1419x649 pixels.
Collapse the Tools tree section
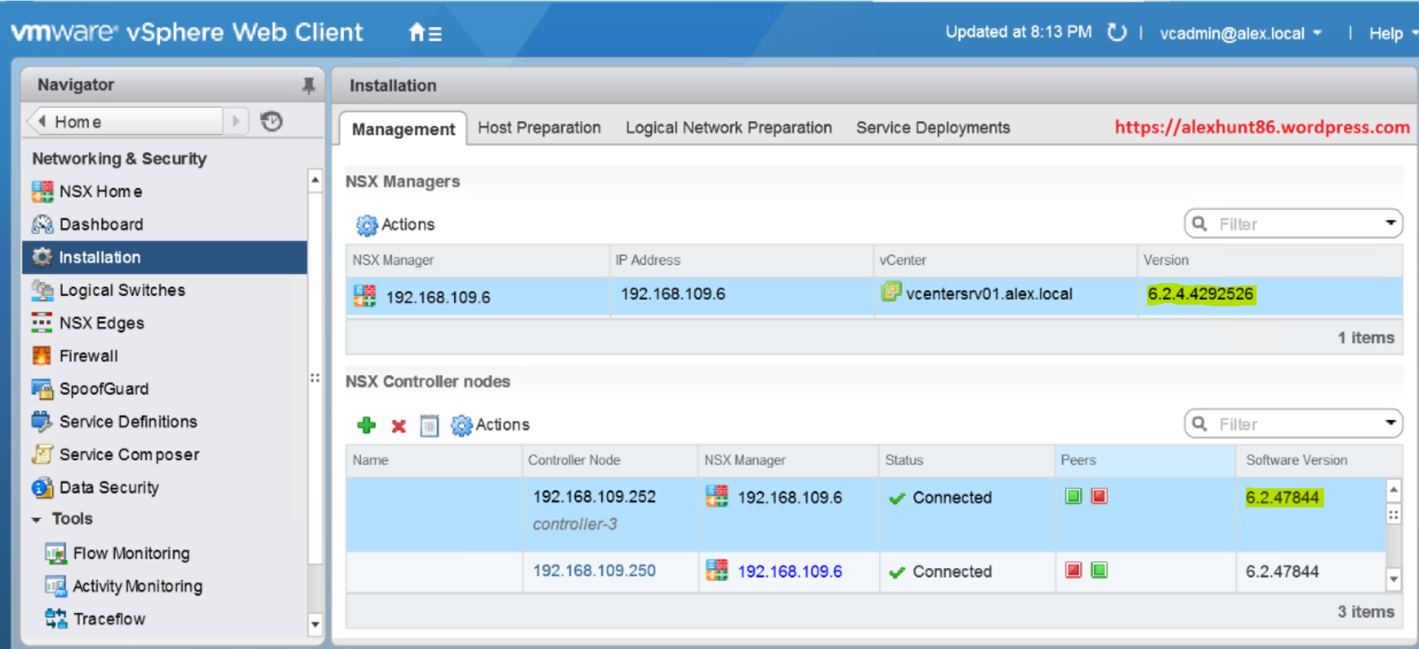pyautogui.click(x=36, y=520)
